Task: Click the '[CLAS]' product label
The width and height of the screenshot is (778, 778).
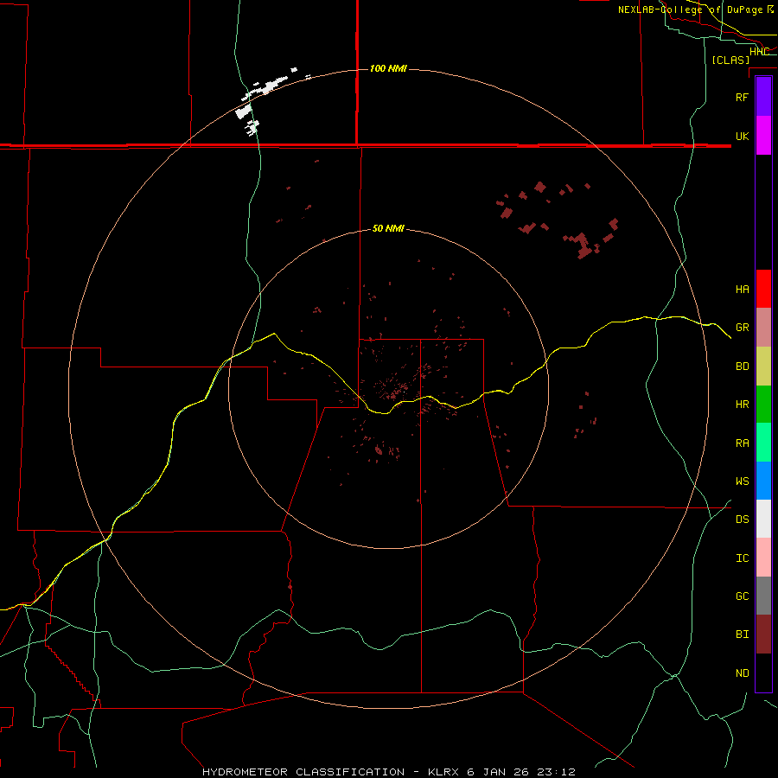Action: point(730,60)
